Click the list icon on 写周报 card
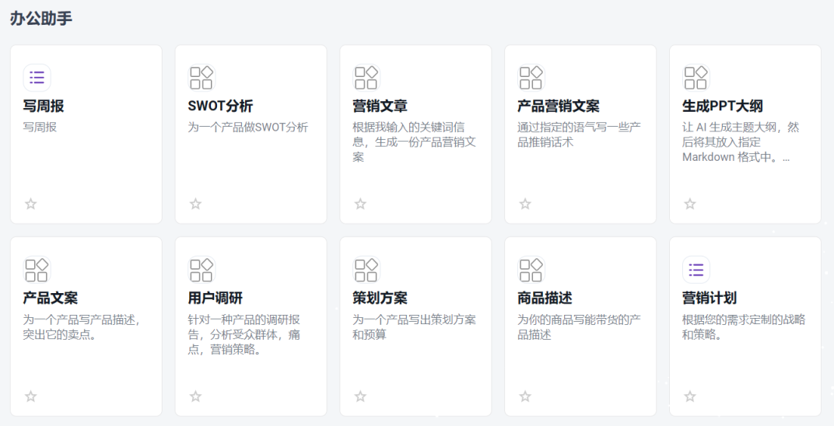 pos(37,78)
